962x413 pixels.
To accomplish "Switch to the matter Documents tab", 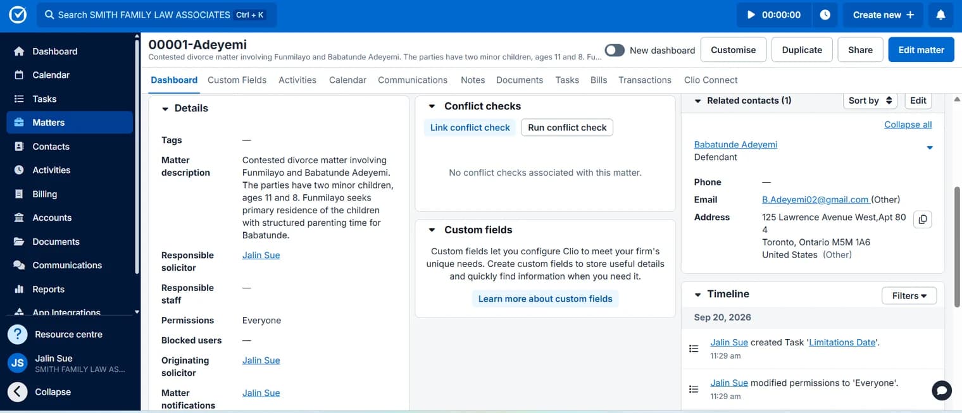I will click(520, 80).
